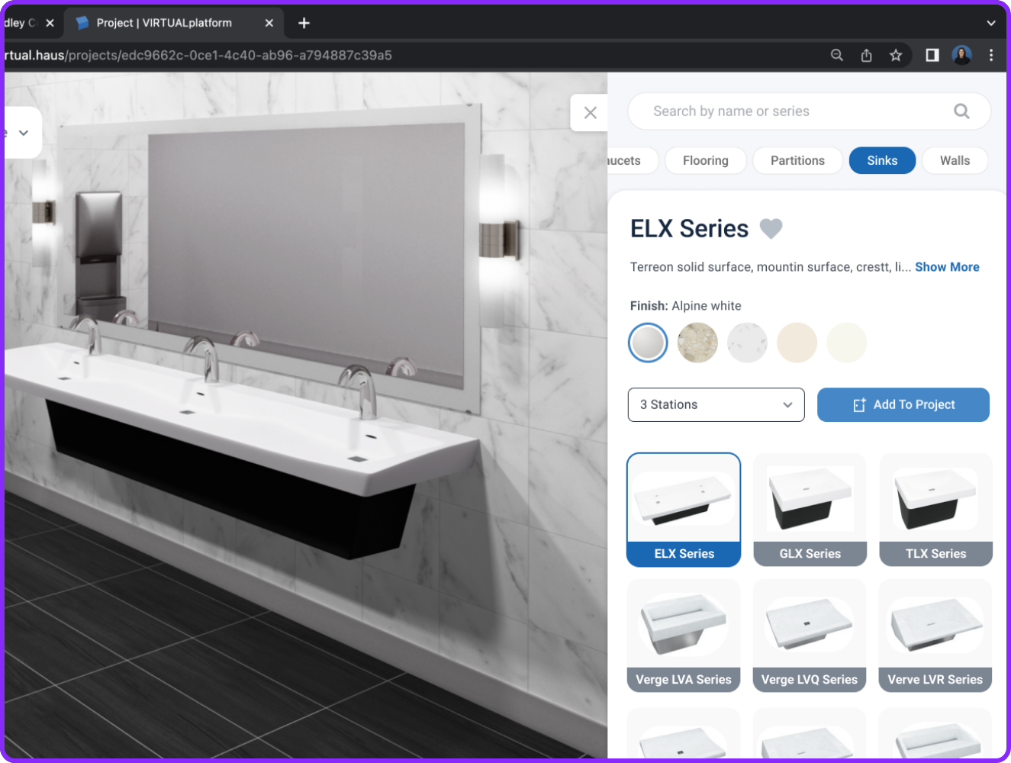
Task: Close the Project | VIRTUALplatform tab
Action: [x=269, y=23]
